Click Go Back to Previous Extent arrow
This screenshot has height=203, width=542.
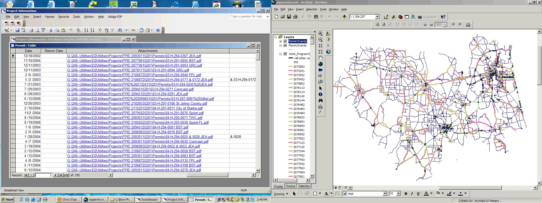[x=320, y=70]
